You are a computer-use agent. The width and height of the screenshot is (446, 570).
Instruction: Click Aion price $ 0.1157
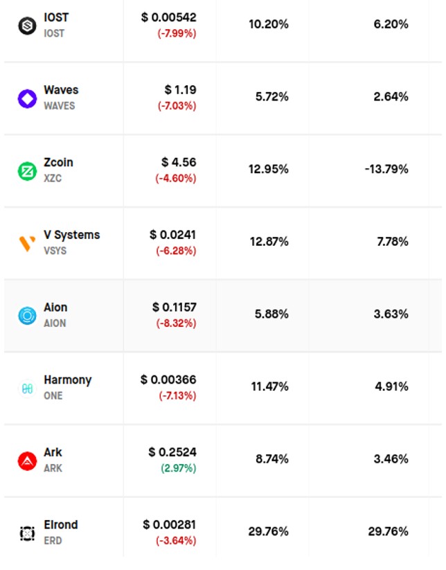(x=174, y=308)
